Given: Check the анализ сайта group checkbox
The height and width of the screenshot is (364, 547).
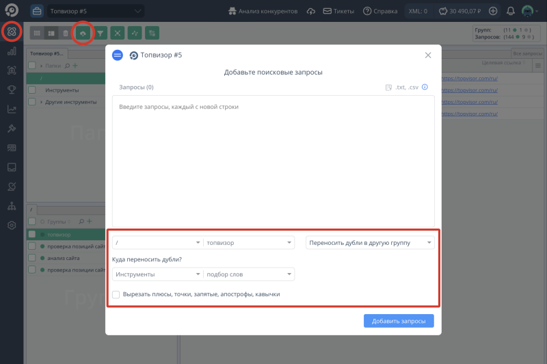Looking at the screenshot, I should (32, 258).
